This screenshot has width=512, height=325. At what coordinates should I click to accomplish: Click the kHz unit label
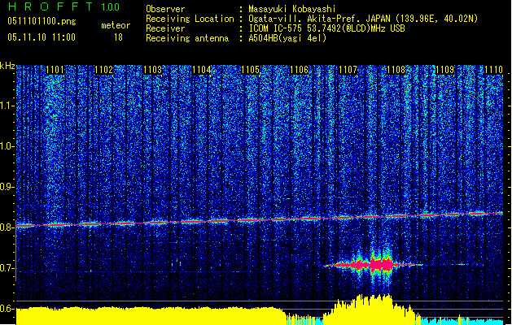[7, 66]
